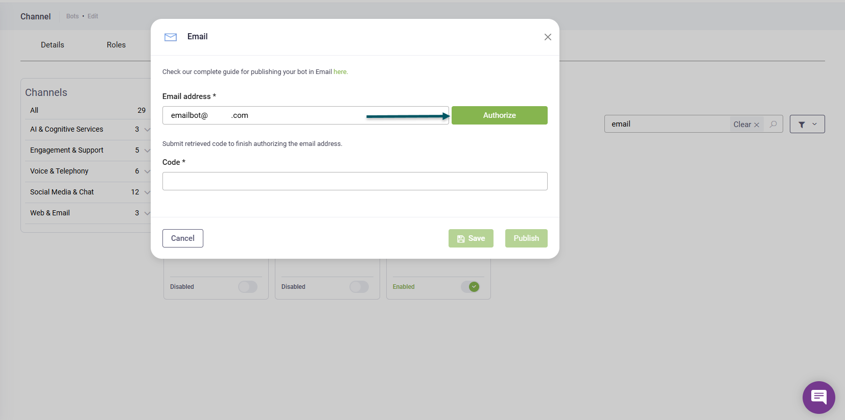Click the funnel filter icon
Screen dimensions: 845x420
[802, 125]
